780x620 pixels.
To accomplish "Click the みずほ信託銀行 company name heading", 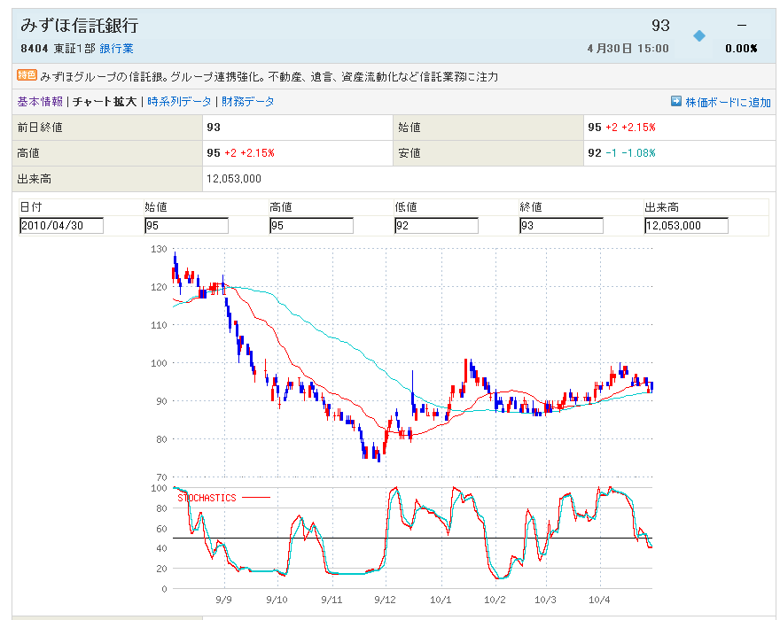I will point(80,26).
